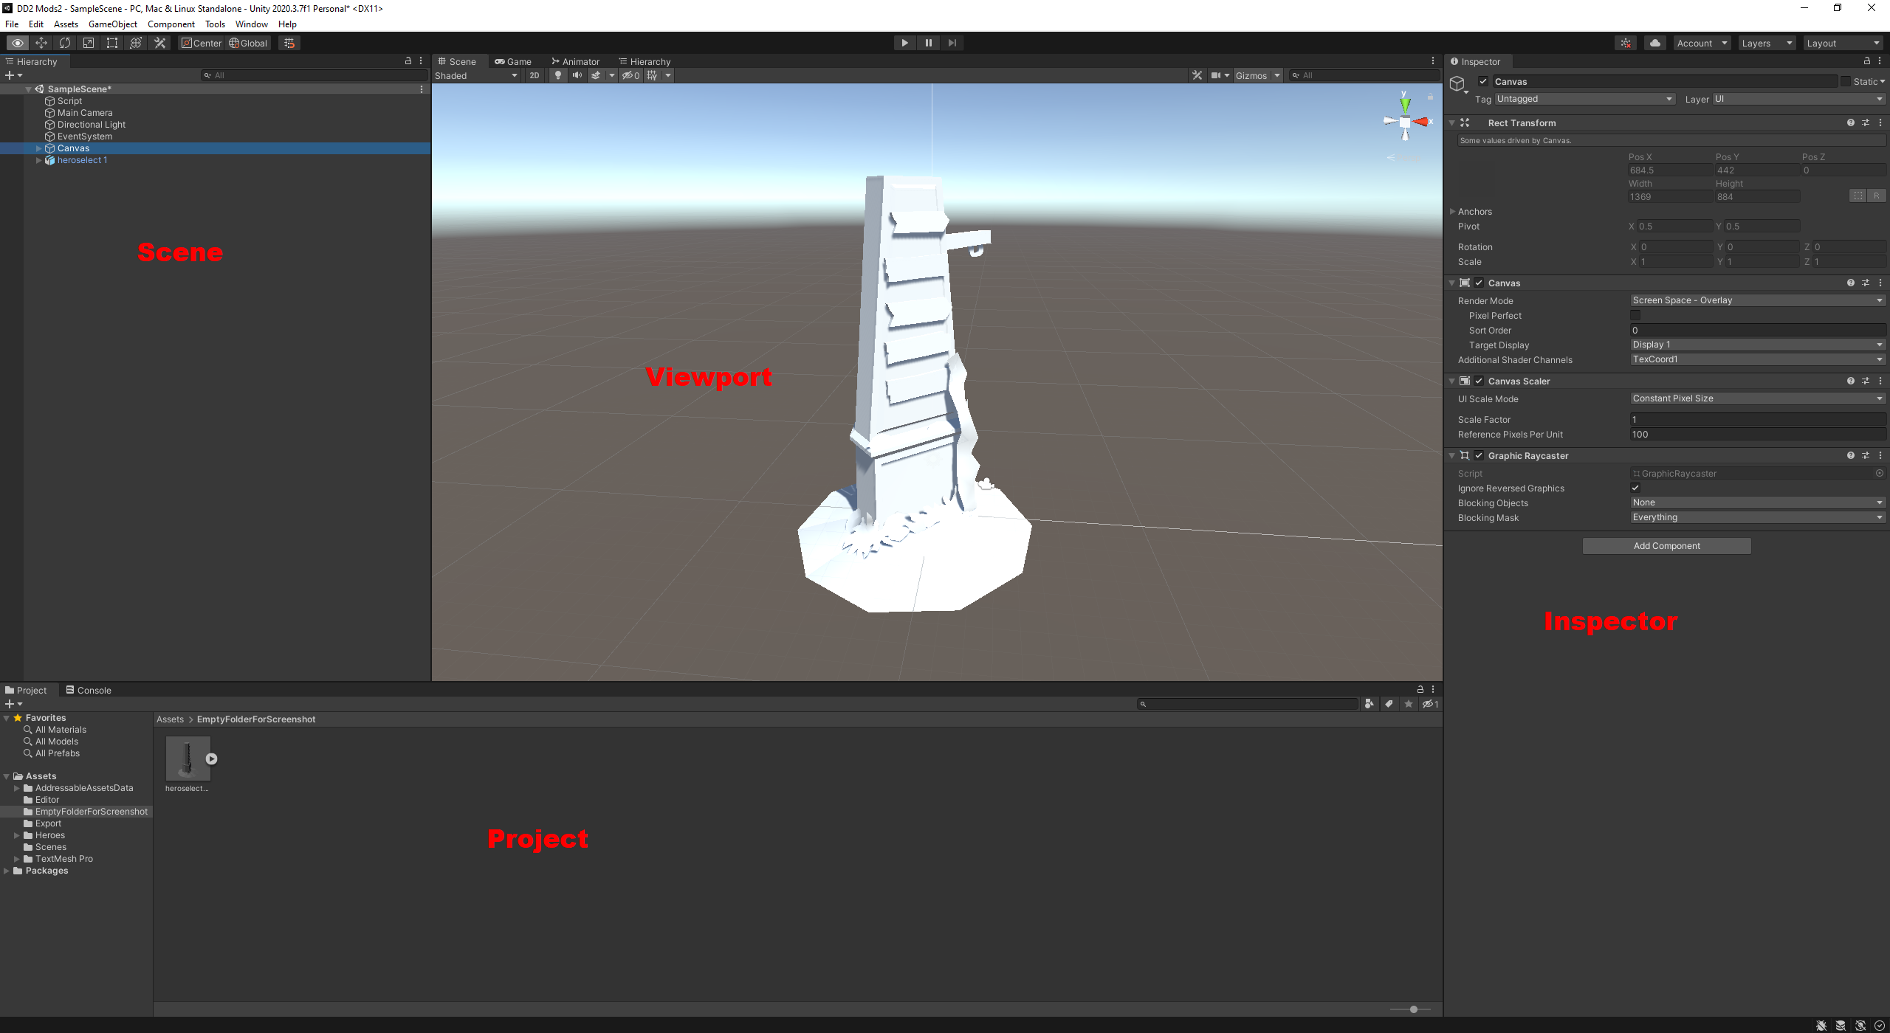Open Cloud services via the cloud icon
This screenshot has width=1890, height=1033.
pyautogui.click(x=1655, y=43)
